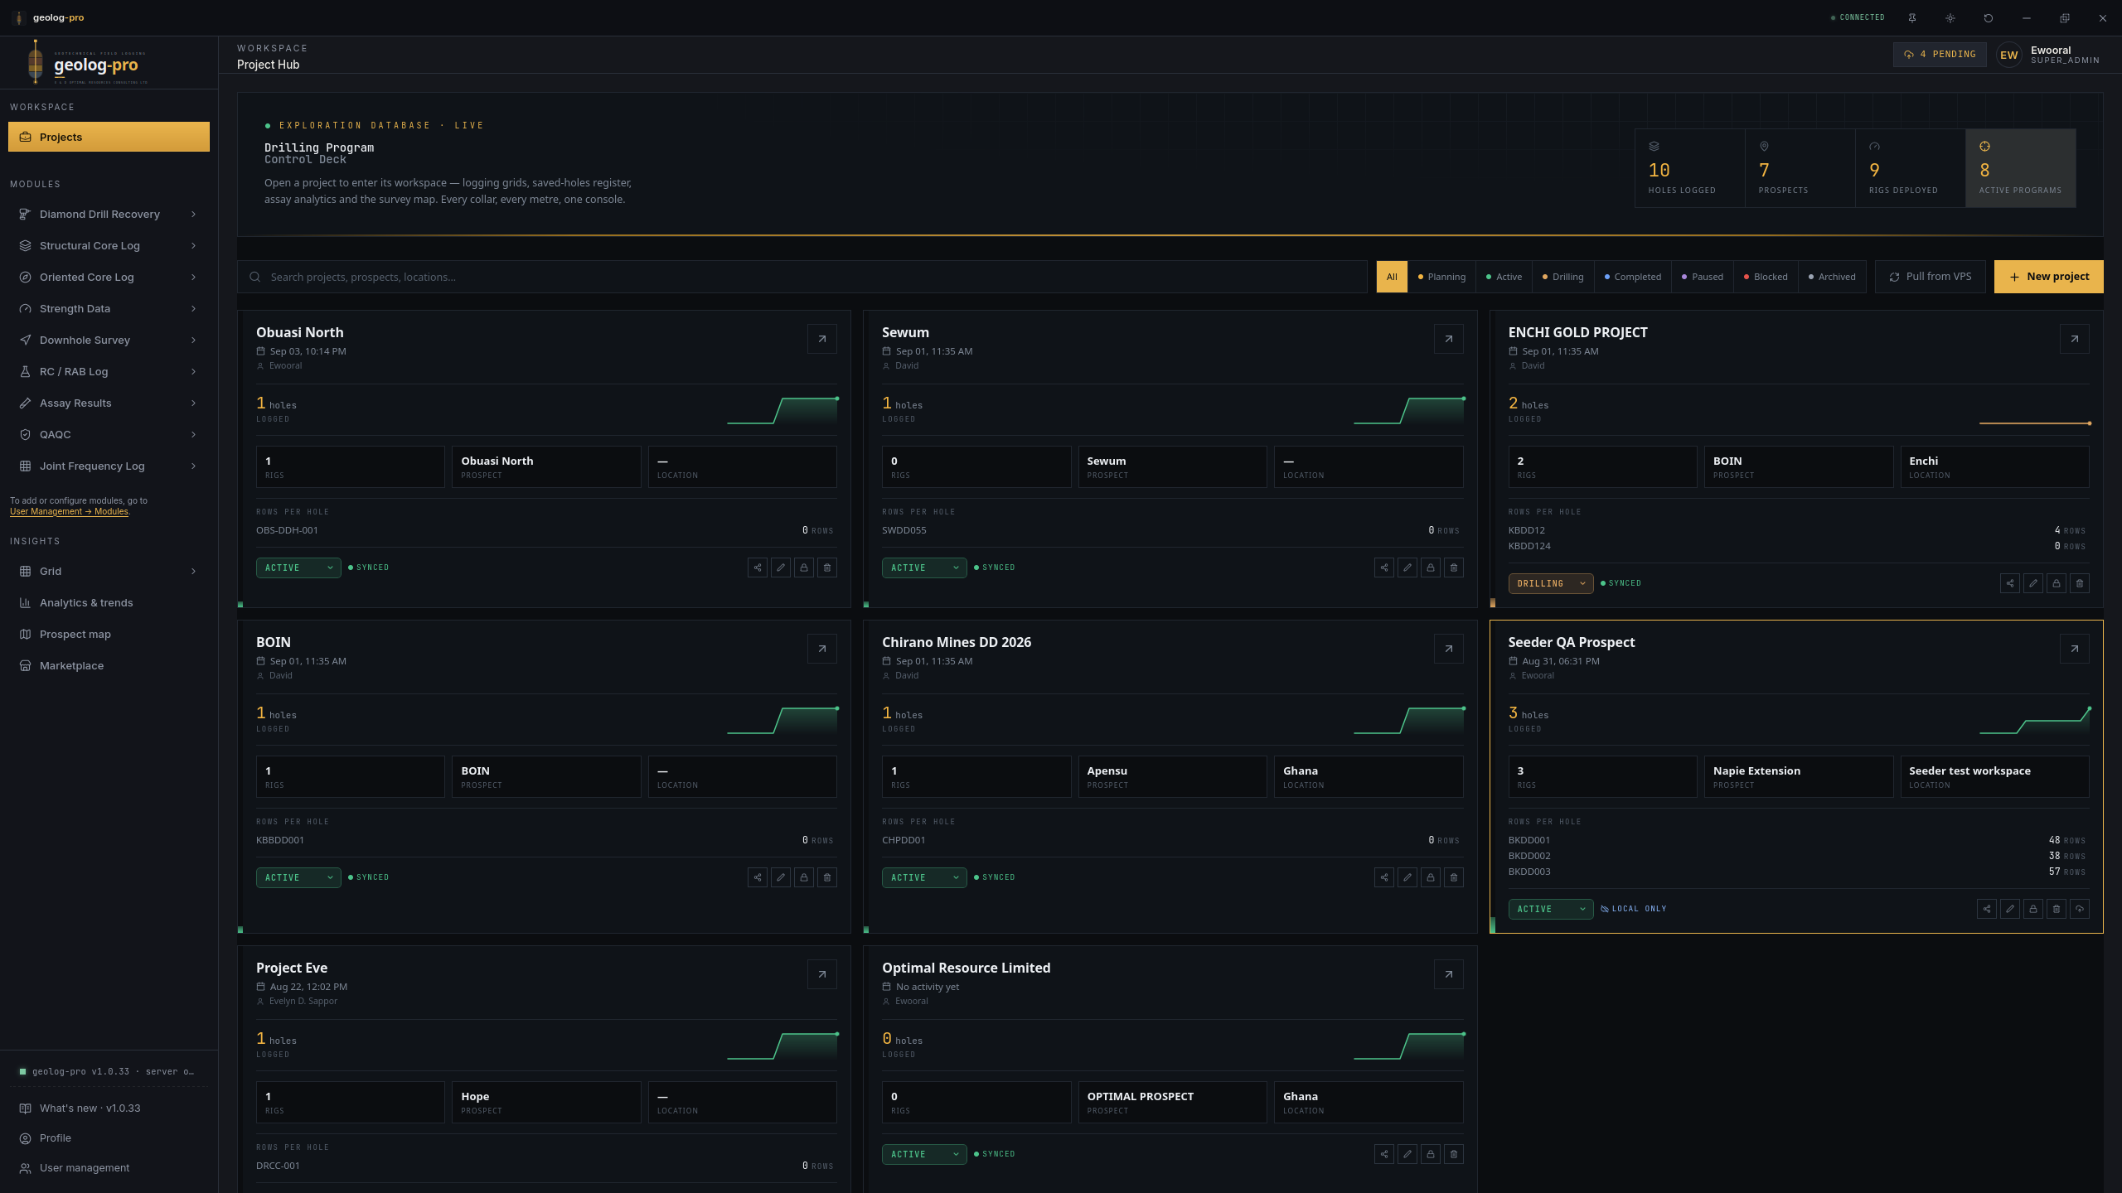Screen dimensions: 2122x1193
Task: Click the pin icon in the title bar
Action: tap(1912, 17)
